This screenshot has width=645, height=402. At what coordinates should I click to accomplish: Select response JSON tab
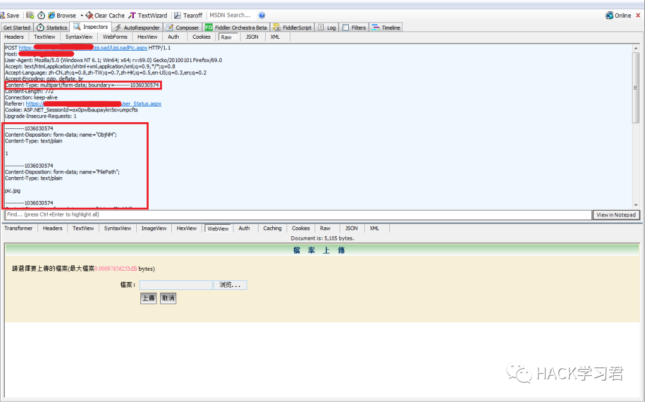click(352, 228)
